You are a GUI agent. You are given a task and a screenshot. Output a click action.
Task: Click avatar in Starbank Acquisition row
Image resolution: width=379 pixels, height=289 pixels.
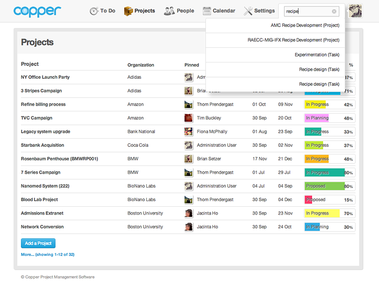point(188,145)
